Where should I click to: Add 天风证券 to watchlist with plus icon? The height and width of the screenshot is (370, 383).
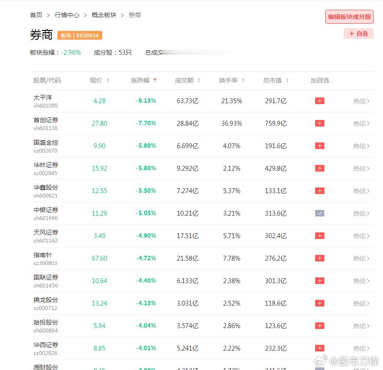point(320,235)
